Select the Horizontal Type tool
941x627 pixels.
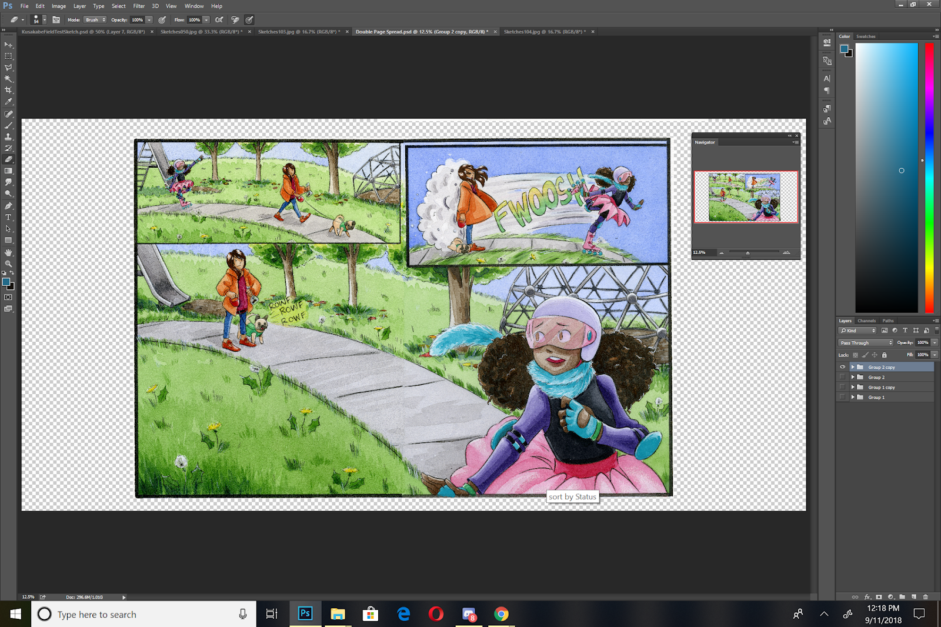[x=8, y=218]
